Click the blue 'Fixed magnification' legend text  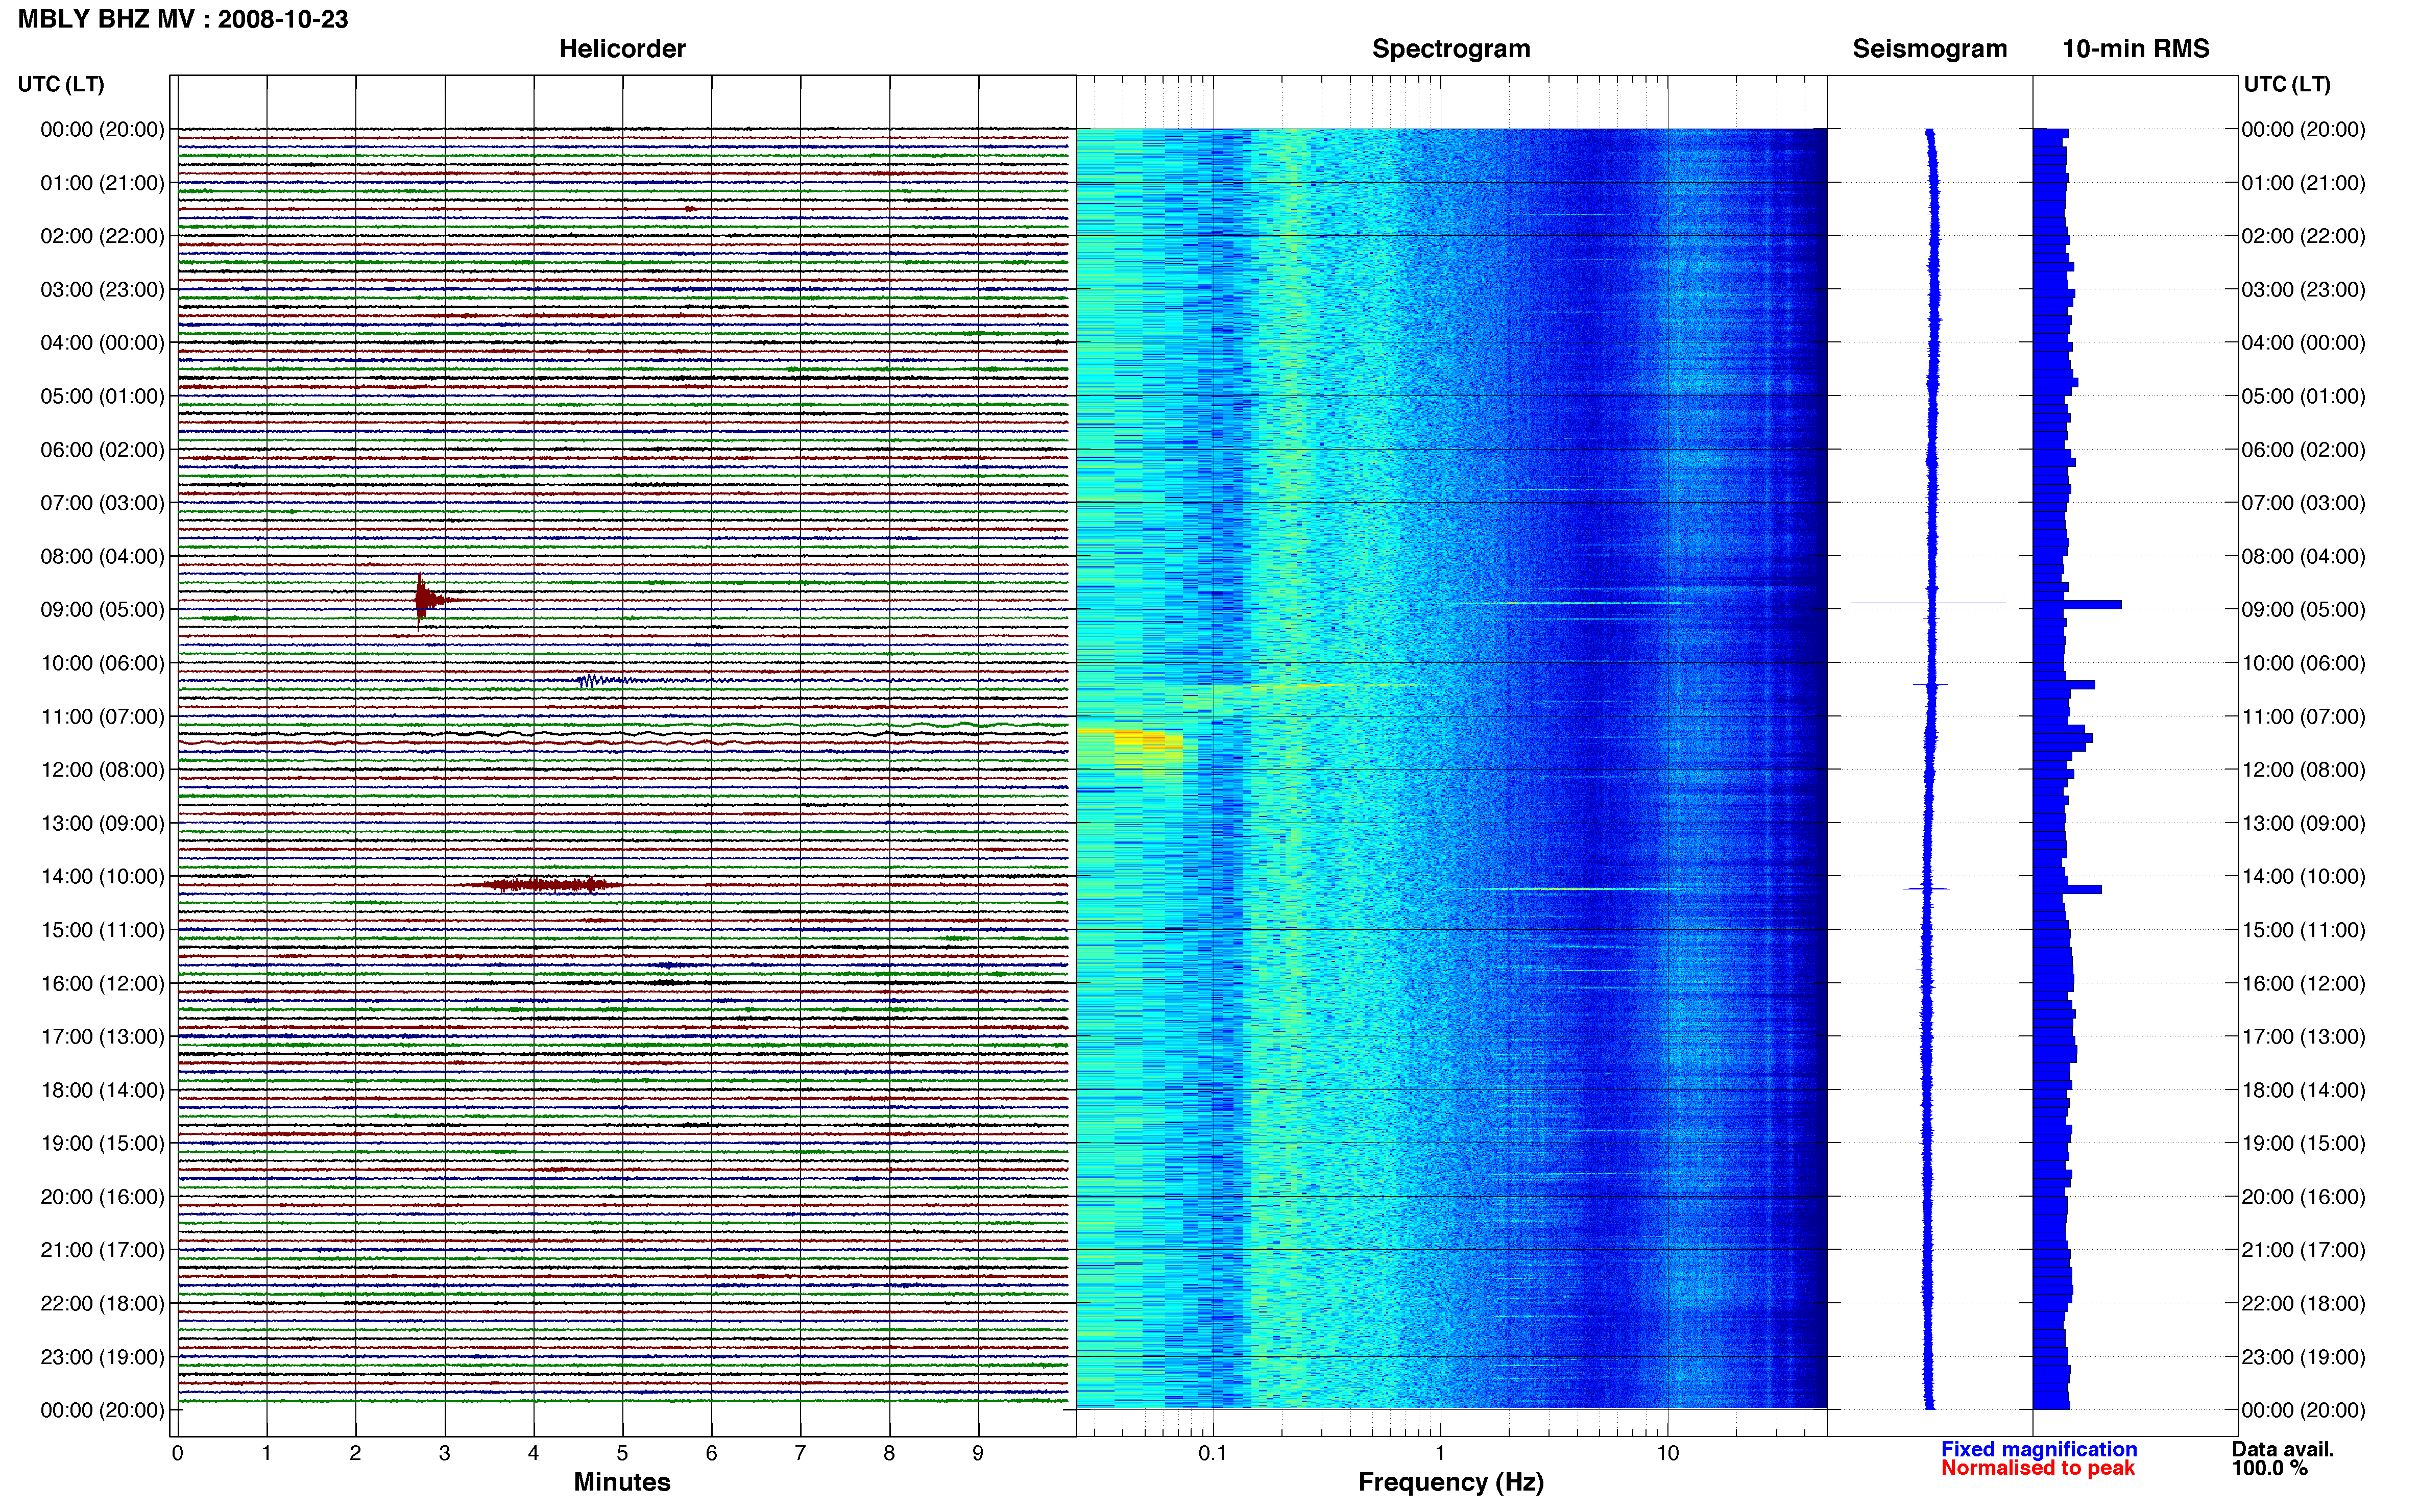pos(2038,1449)
